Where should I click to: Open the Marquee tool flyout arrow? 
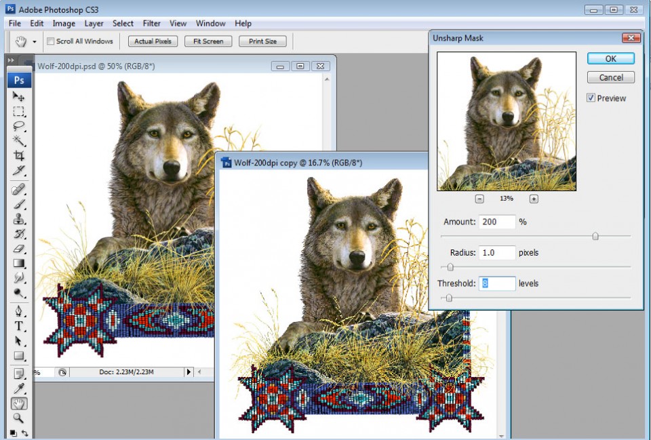click(x=24, y=115)
